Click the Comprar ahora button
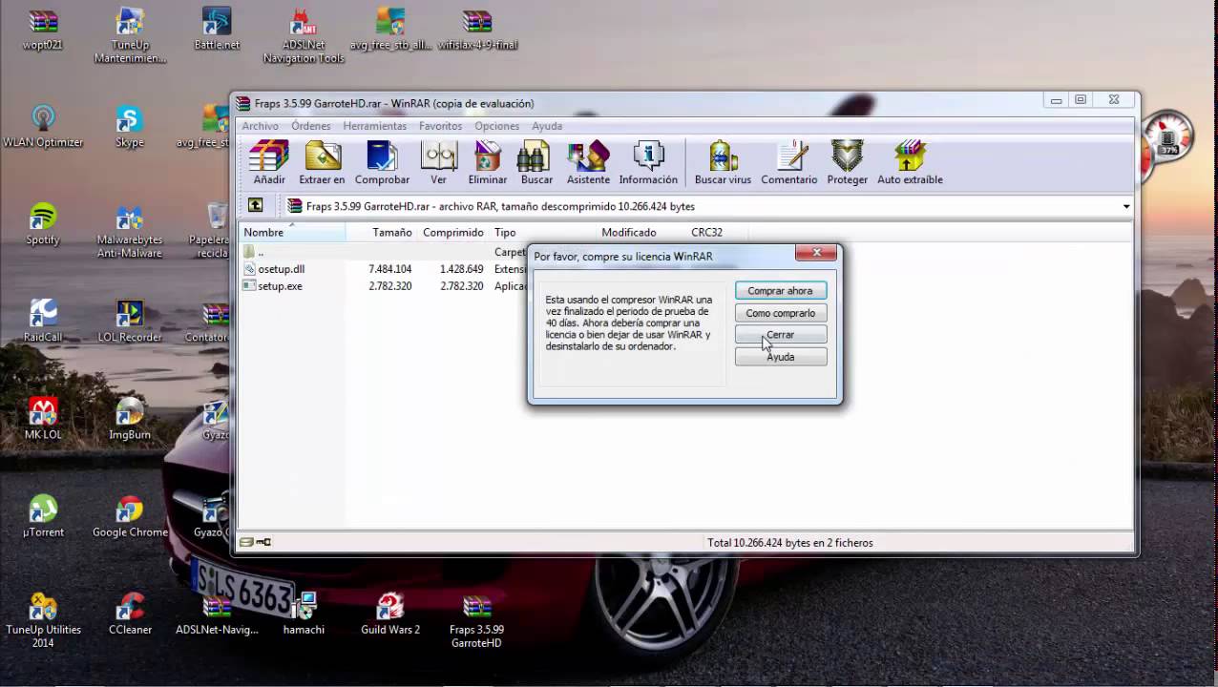Image resolution: width=1218 pixels, height=687 pixels. tap(780, 291)
